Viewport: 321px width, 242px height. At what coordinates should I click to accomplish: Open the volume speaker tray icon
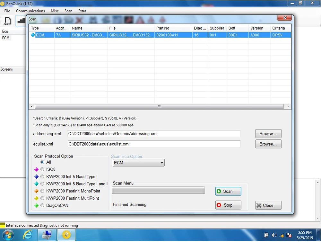(x=274, y=235)
